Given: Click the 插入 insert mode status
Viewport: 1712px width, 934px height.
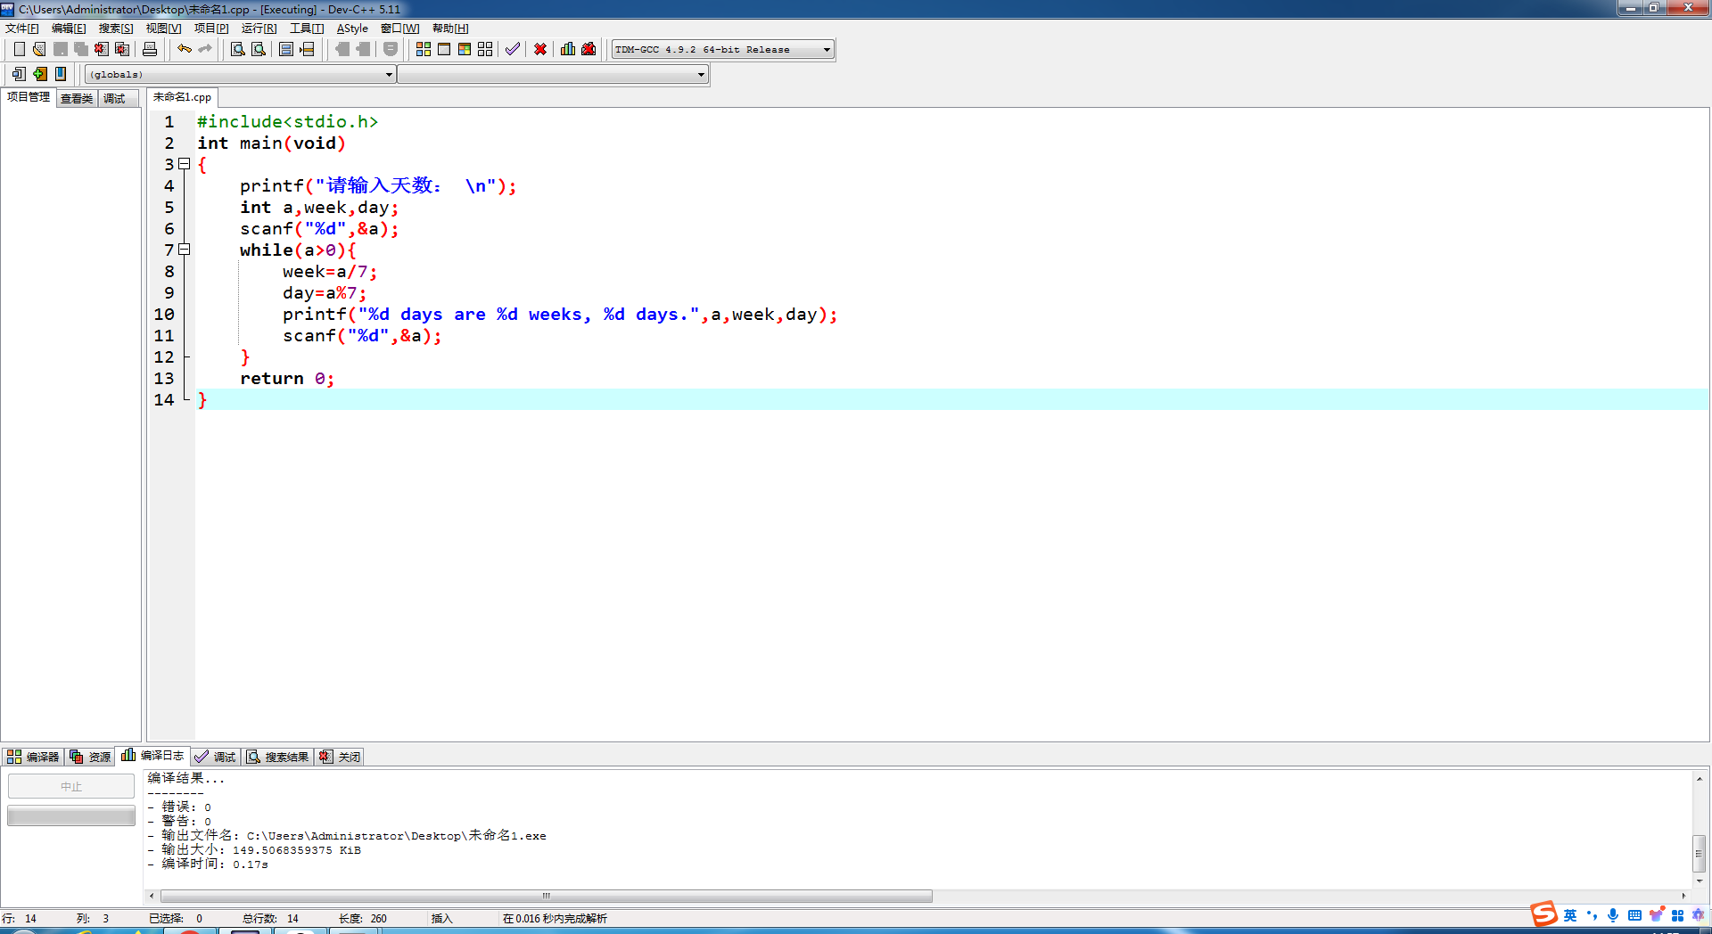Looking at the screenshot, I should coord(442,919).
